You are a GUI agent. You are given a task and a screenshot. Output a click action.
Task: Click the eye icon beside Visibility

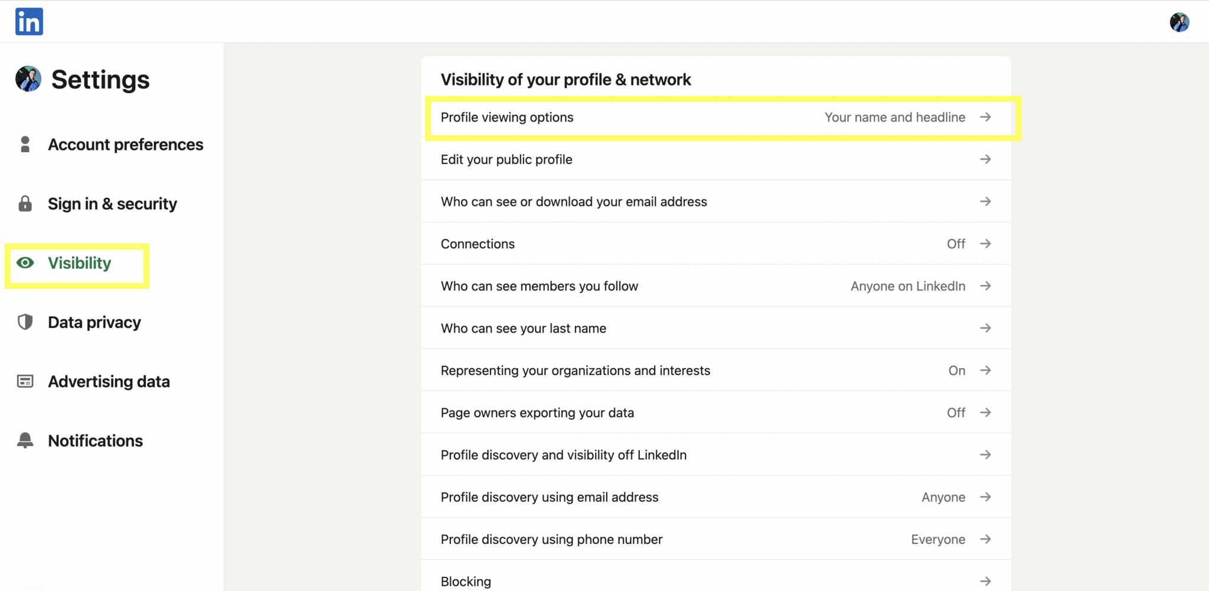[x=25, y=263]
